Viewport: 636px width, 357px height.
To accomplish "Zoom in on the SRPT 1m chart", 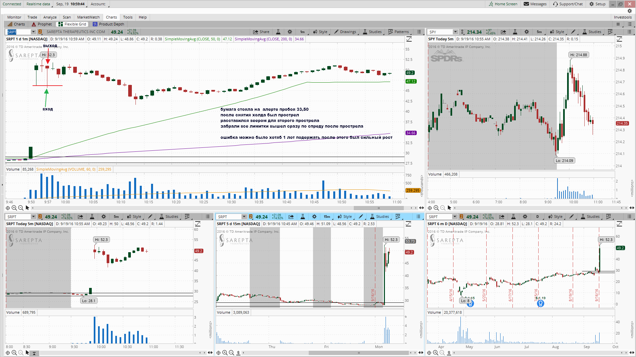I will click(14, 208).
